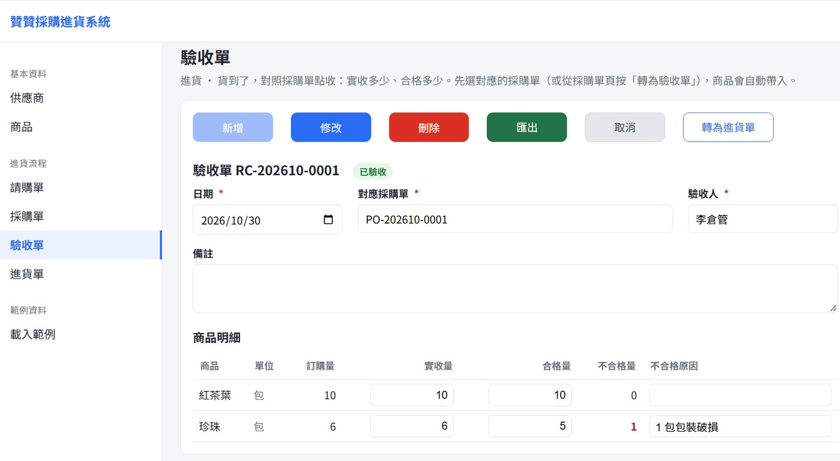Open 載入範例 in the sidebar

coord(81,334)
